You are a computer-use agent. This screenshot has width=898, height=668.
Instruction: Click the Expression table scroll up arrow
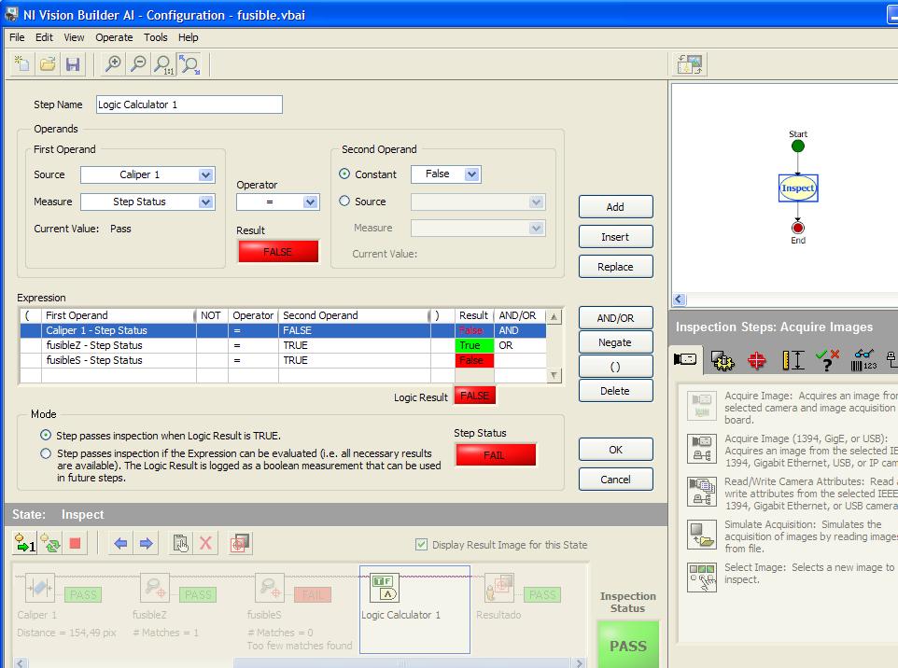point(554,316)
